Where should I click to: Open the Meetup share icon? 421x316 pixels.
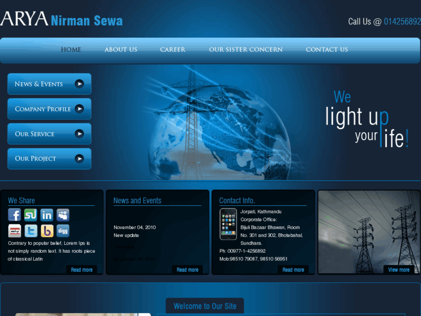tap(14, 231)
